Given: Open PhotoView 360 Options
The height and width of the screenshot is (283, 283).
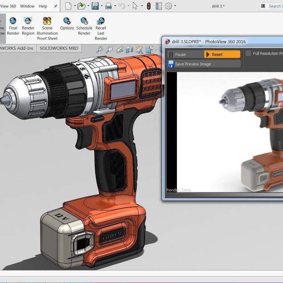Looking at the screenshot, I should coord(67,21).
